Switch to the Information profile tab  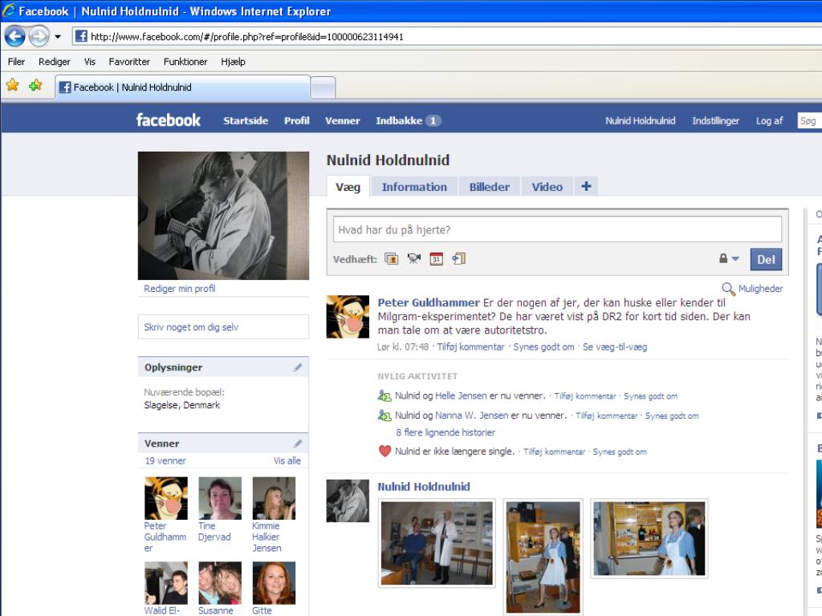414,187
